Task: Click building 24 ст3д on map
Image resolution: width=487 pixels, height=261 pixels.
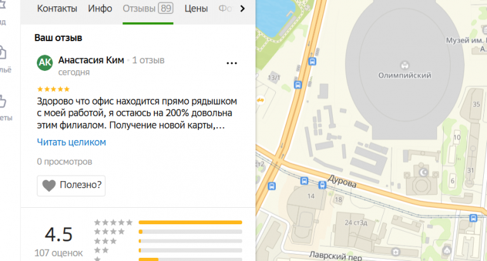Action: point(356,223)
